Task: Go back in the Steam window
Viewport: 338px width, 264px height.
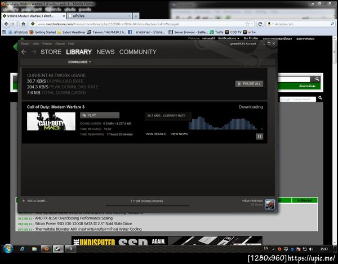Action: pos(24,52)
